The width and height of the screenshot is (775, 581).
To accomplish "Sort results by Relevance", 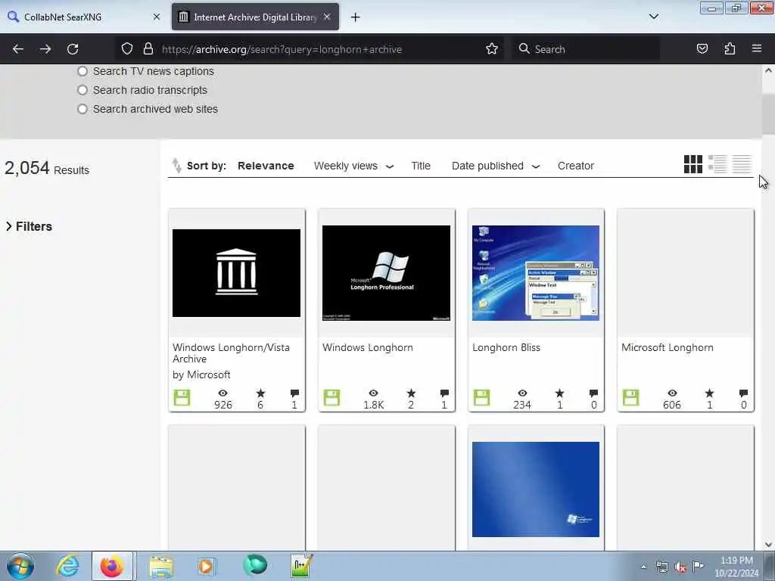I will [x=266, y=166].
